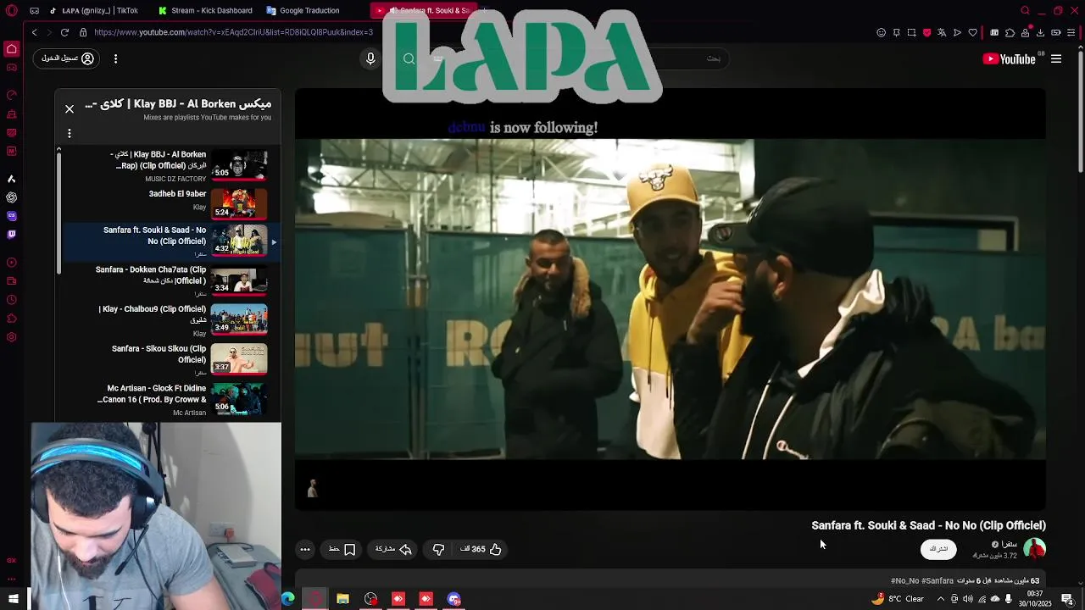
Task: Click the video player frame
Action: click(670, 299)
